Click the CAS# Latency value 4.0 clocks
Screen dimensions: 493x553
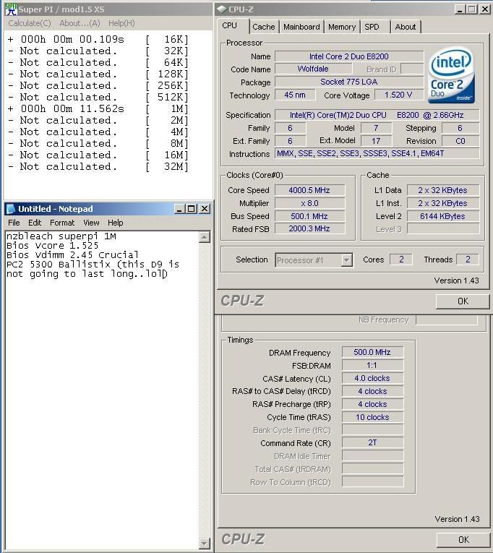(x=372, y=378)
